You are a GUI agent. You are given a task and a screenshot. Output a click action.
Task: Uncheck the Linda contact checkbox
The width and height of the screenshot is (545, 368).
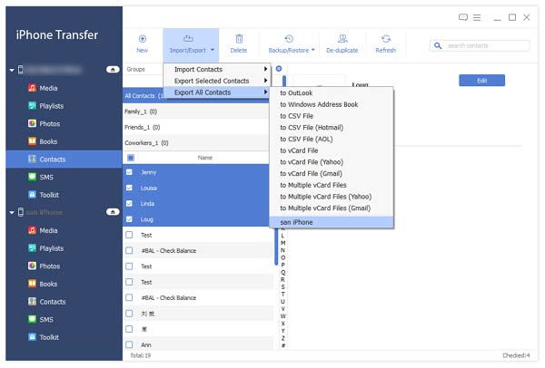[129, 203]
